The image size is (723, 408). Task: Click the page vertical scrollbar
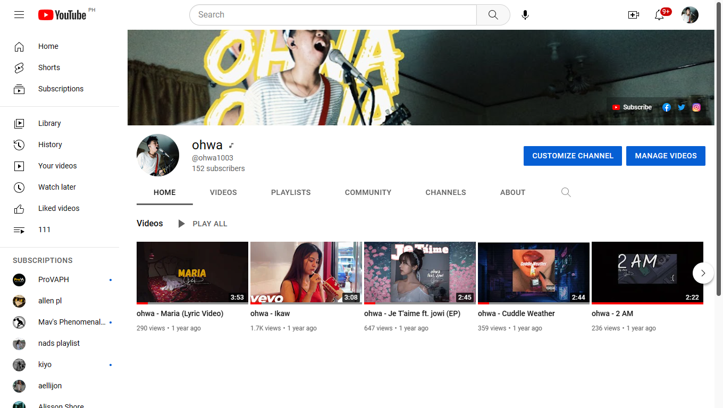(x=719, y=149)
